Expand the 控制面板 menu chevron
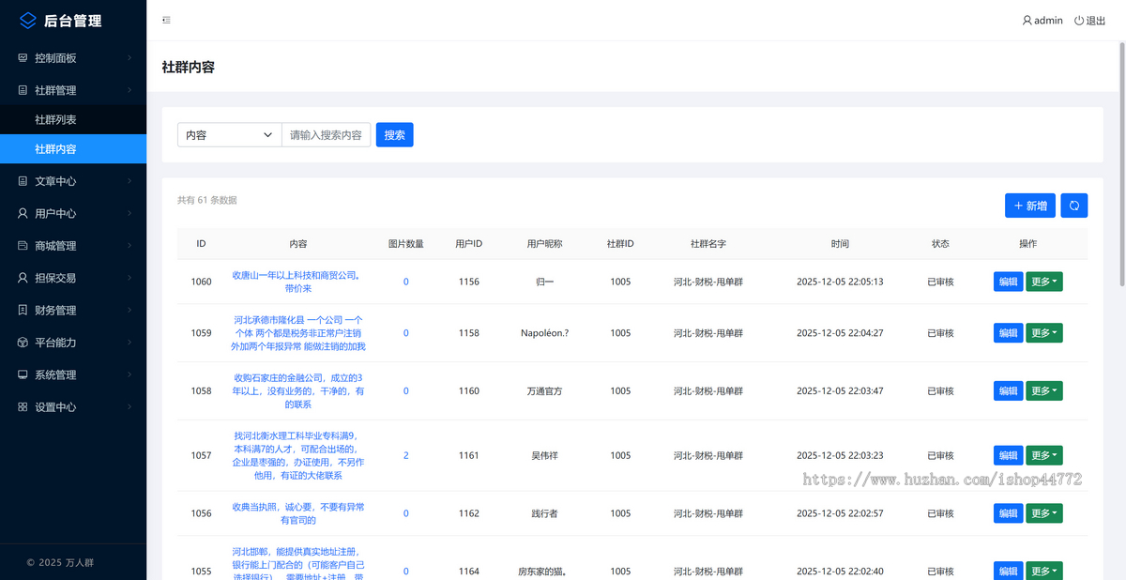1126x580 pixels. (129, 58)
